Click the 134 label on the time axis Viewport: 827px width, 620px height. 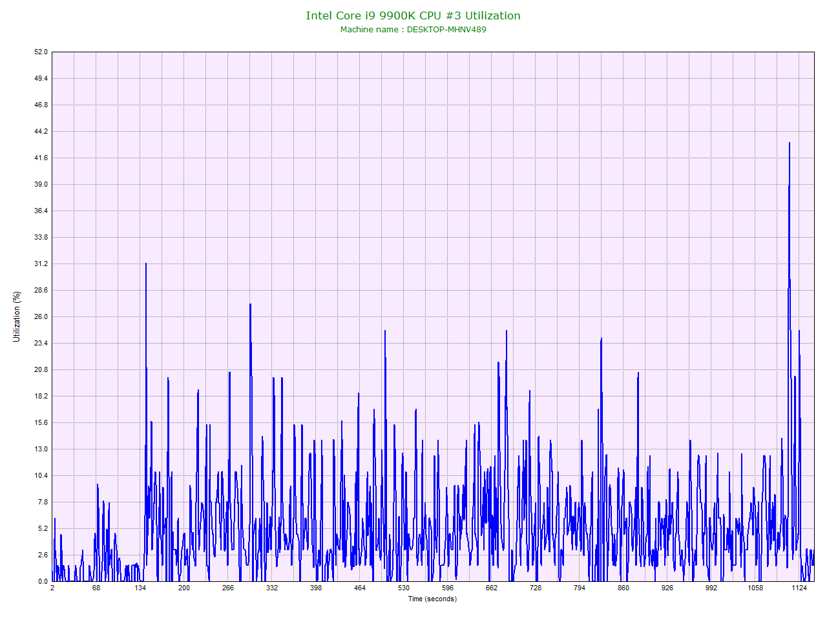coord(140,588)
